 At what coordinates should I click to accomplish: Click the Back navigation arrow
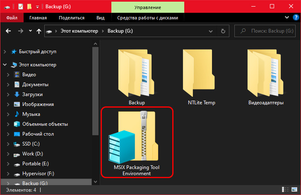pyautogui.click(x=8, y=31)
